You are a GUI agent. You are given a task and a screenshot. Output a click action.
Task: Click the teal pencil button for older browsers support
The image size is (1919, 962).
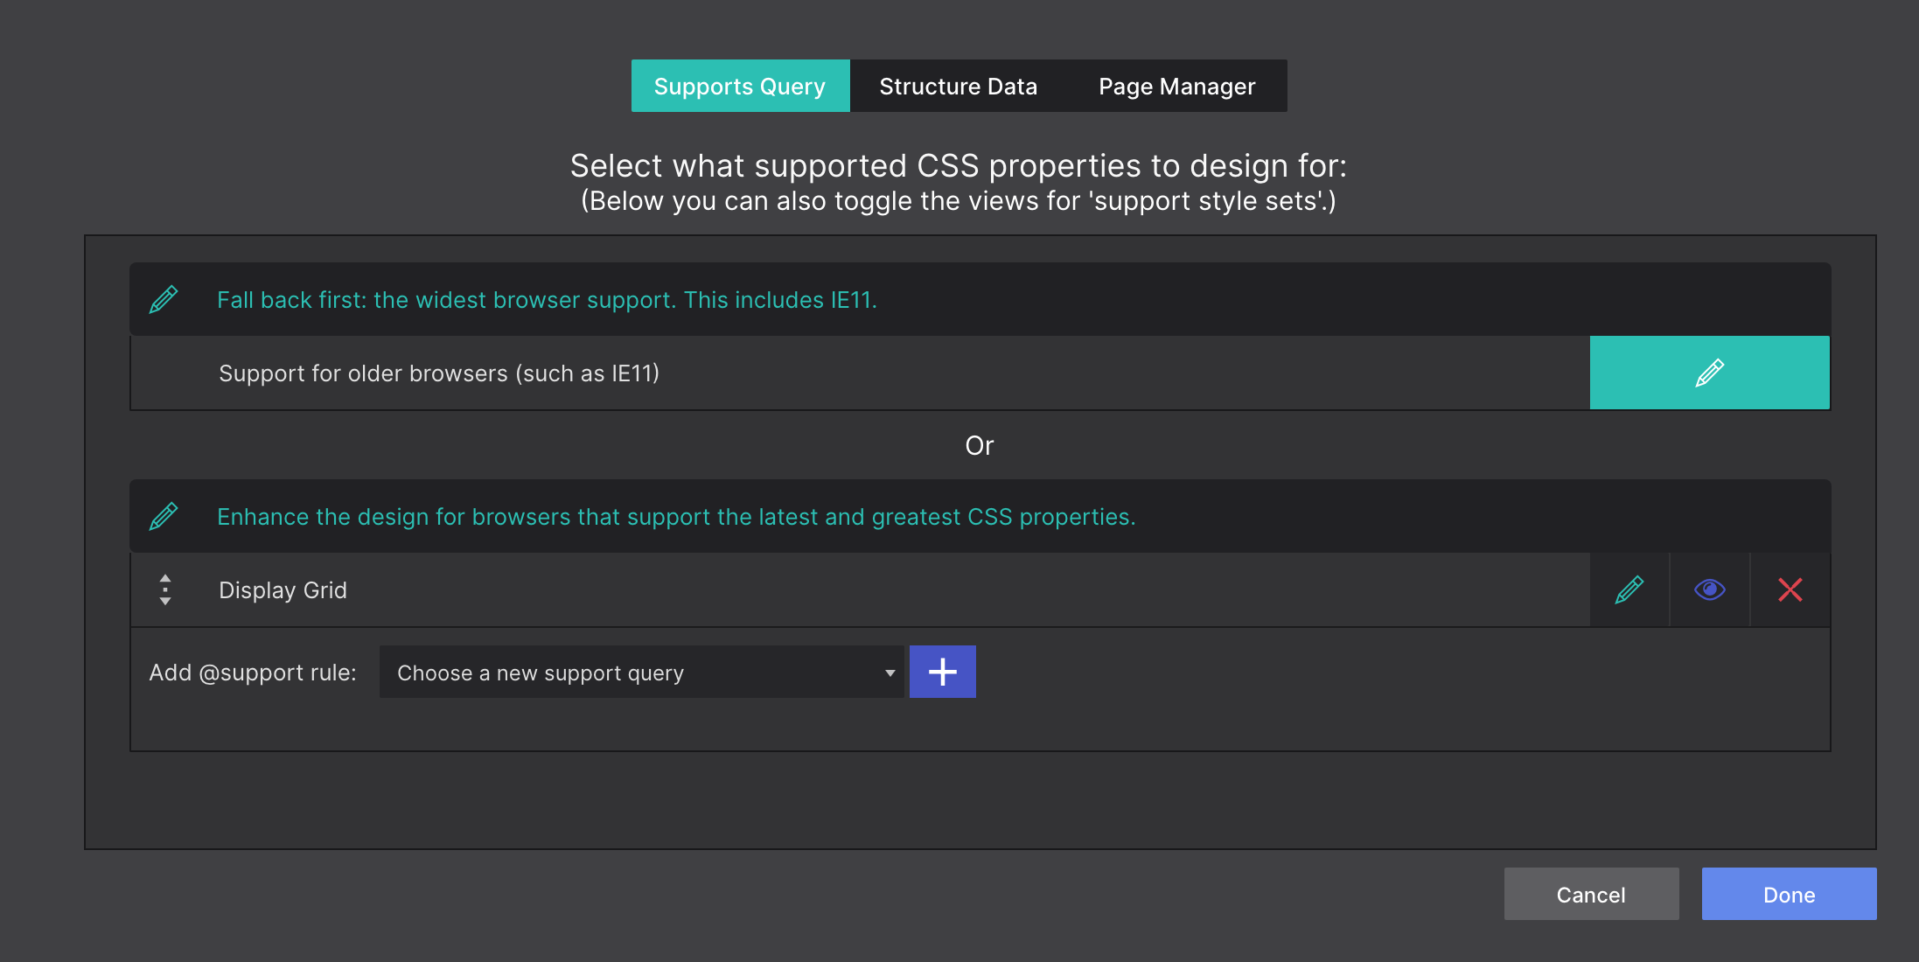[1709, 373]
